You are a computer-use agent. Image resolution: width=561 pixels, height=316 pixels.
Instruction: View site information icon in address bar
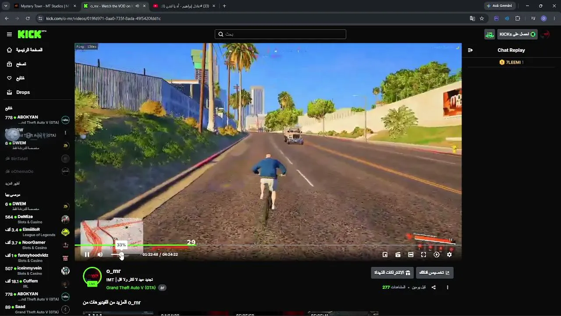40,18
